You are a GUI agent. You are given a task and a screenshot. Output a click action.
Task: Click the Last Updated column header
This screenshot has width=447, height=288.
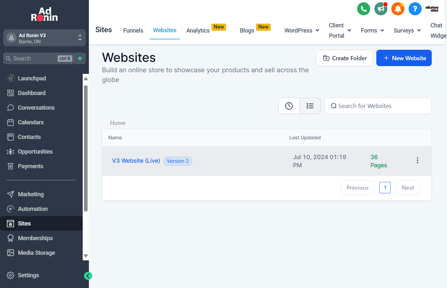305,138
